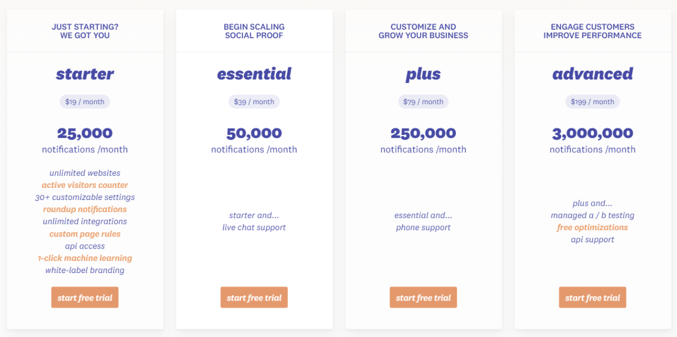This screenshot has width=677, height=337.
Task: Click the $19 / month price badge
Action: [x=85, y=101]
